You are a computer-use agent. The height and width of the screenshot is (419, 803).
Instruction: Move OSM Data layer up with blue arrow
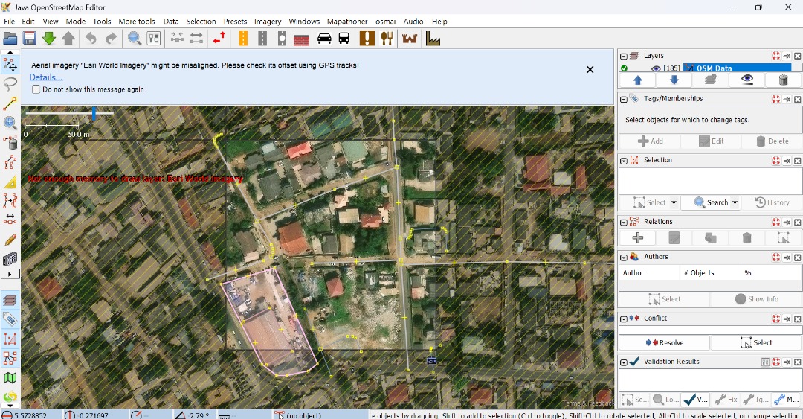click(x=638, y=80)
